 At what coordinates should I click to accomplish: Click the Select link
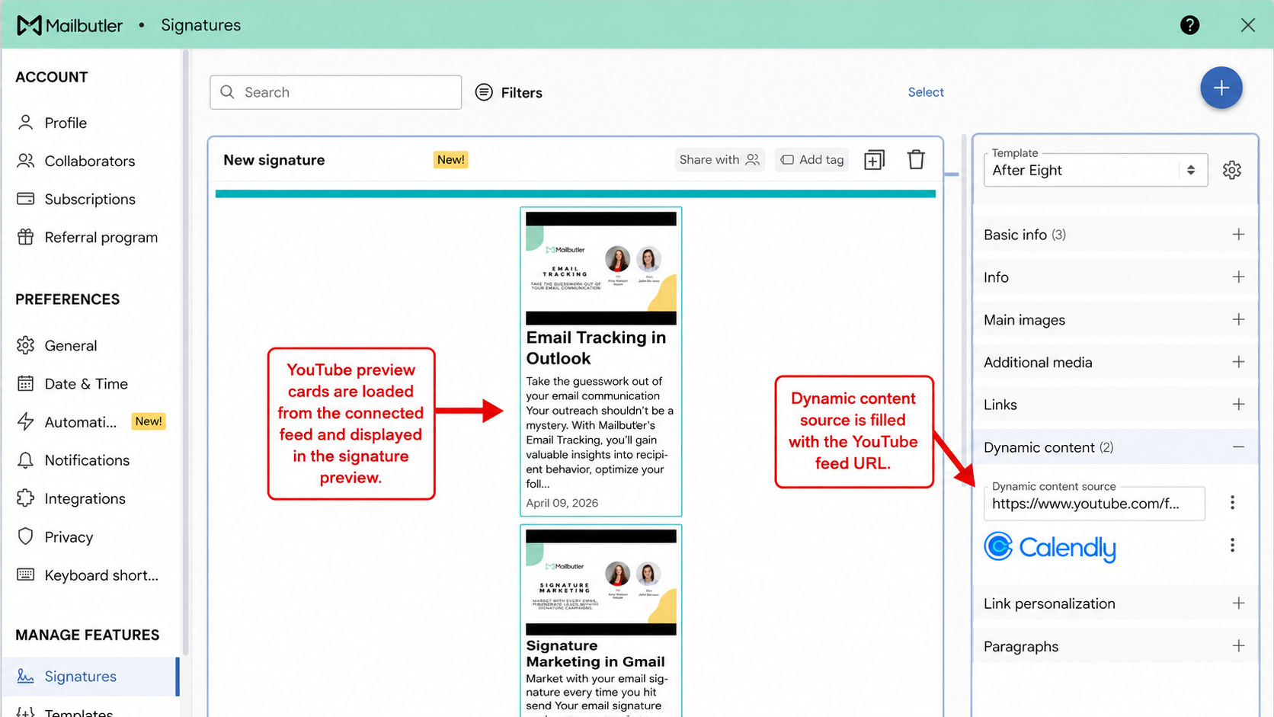925,92
